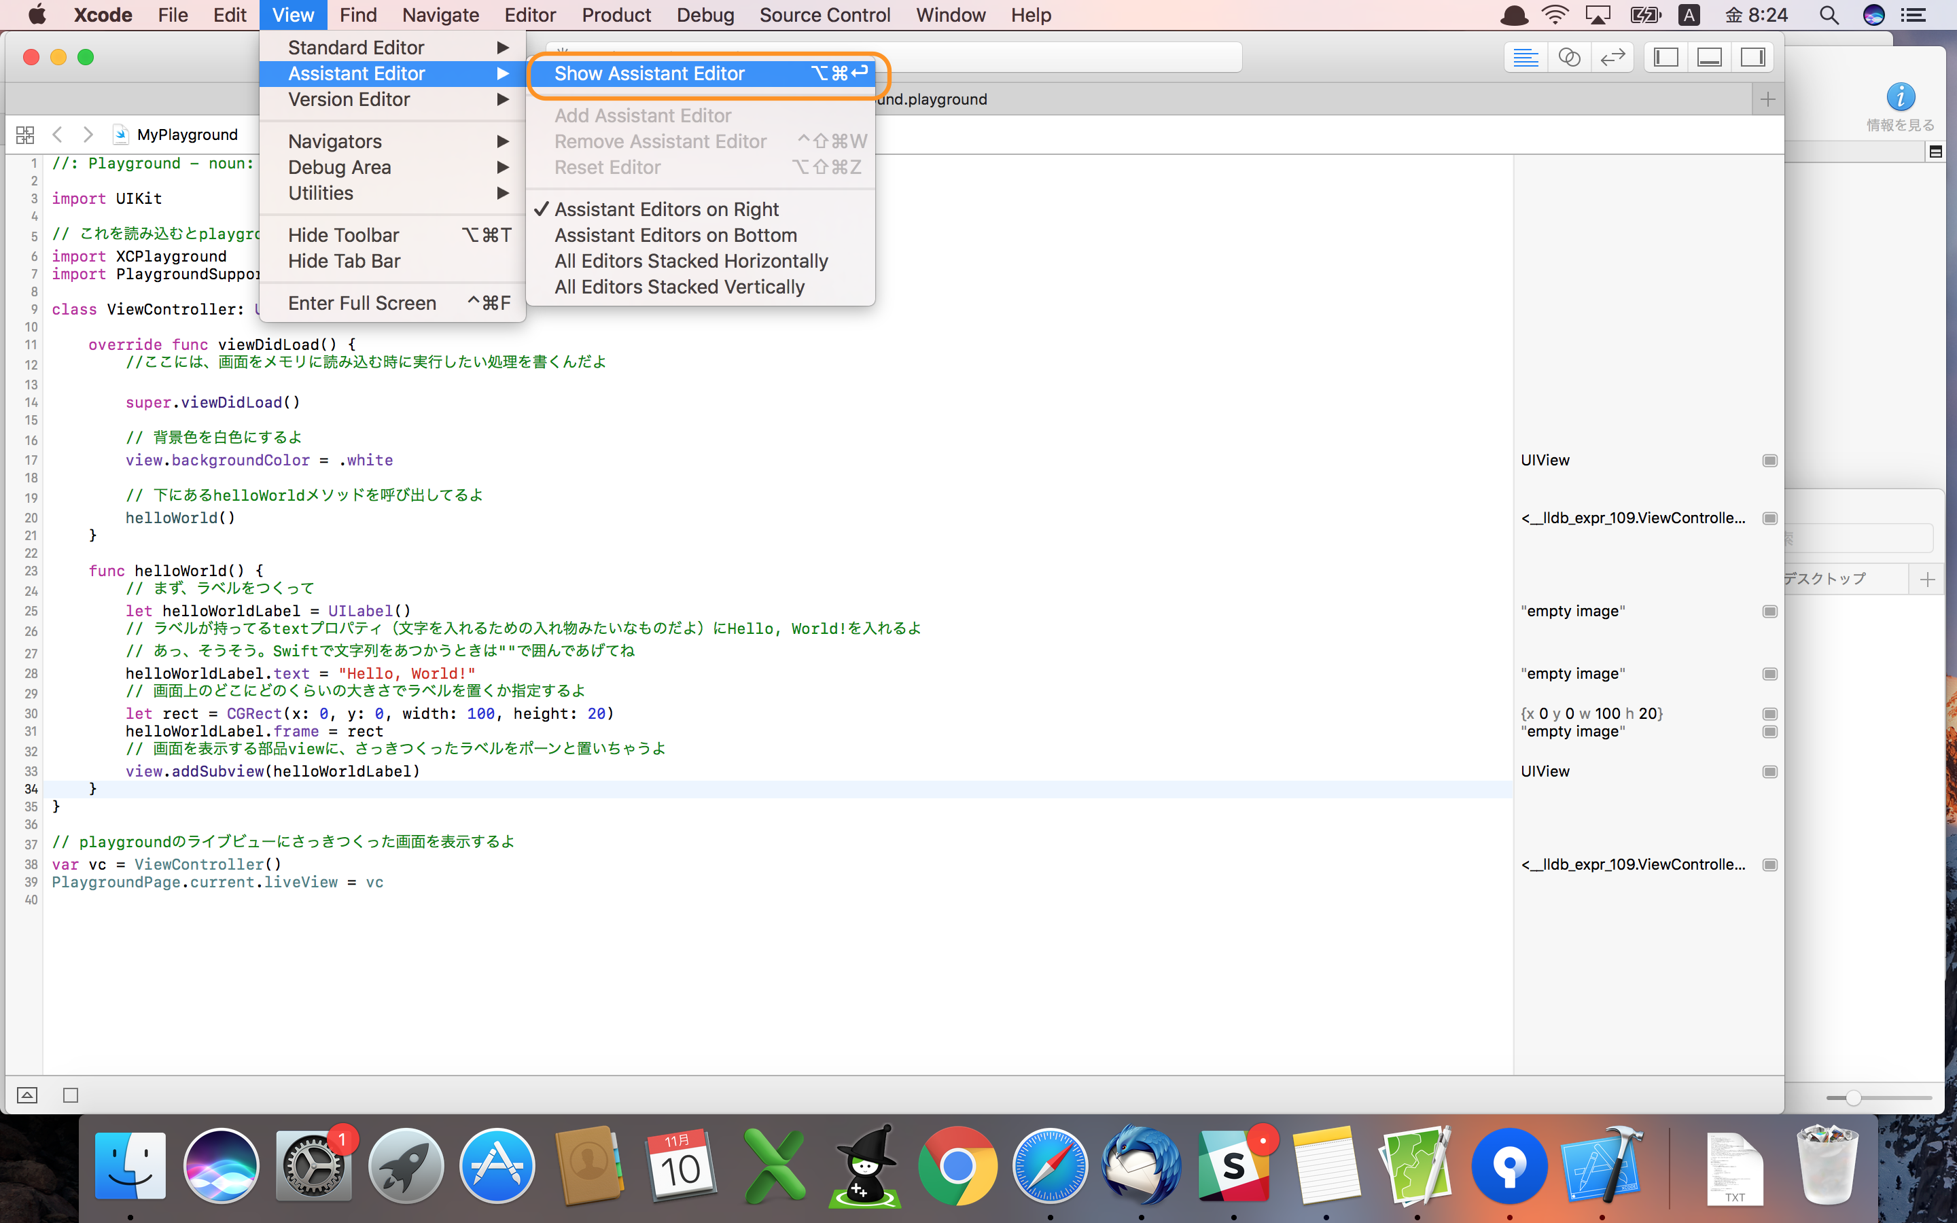The image size is (1957, 1223).
Task: Open the Find menu
Action: [x=358, y=16]
